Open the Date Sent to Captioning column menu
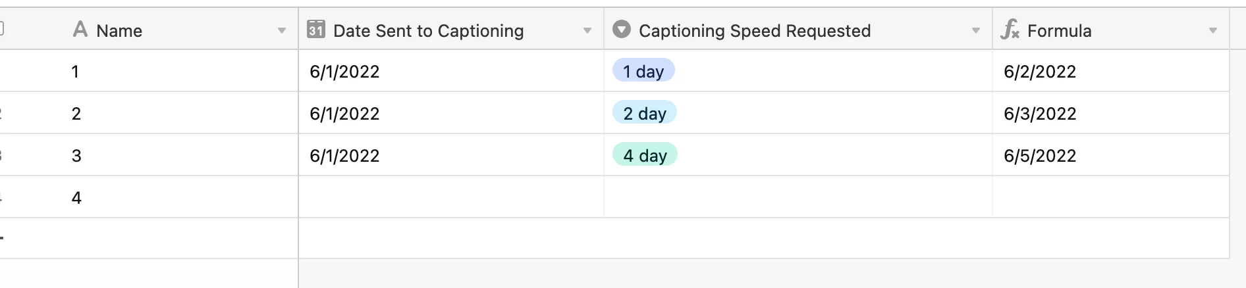This screenshot has width=1246, height=288. [x=587, y=31]
